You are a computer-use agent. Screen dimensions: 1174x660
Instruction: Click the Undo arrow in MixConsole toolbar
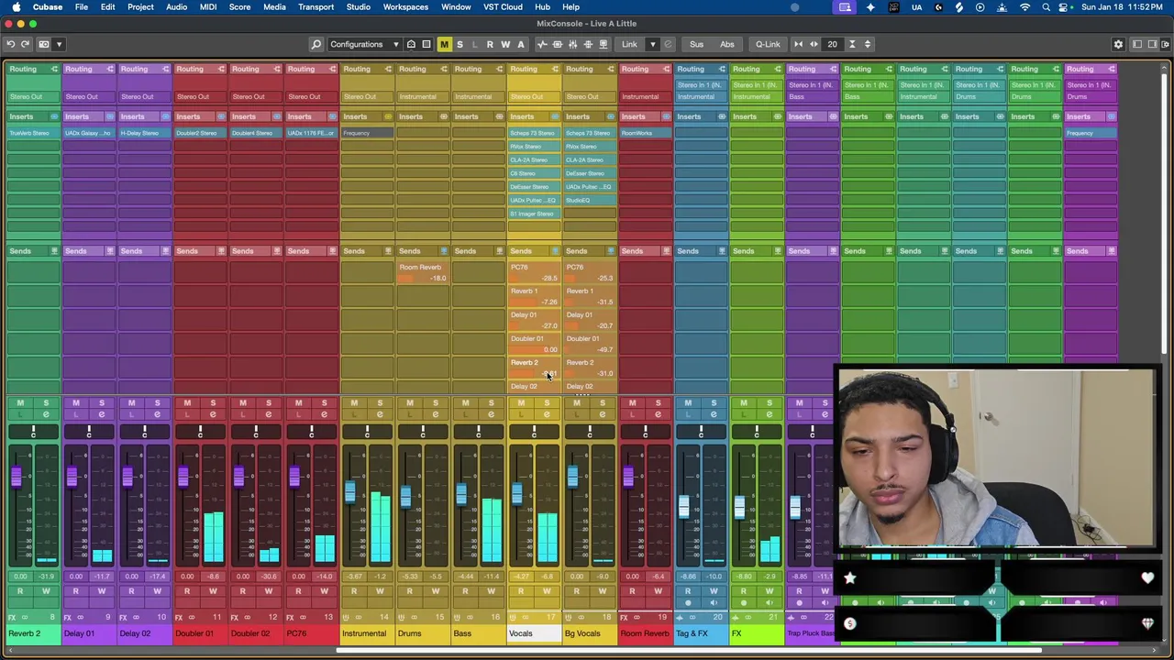point(10,44)
